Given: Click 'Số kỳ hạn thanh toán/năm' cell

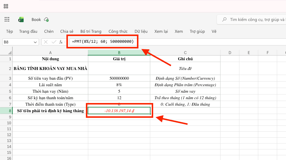Looking at the screenshot, I should pyautogui.click(x=50, y=98).
